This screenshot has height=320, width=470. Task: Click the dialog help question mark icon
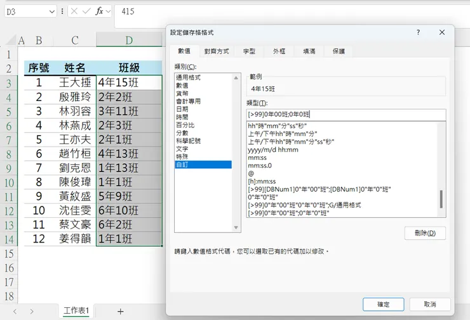pos(418,32)
